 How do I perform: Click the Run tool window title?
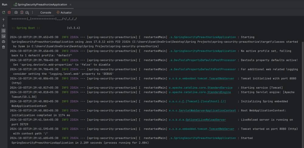pos(5,5)
